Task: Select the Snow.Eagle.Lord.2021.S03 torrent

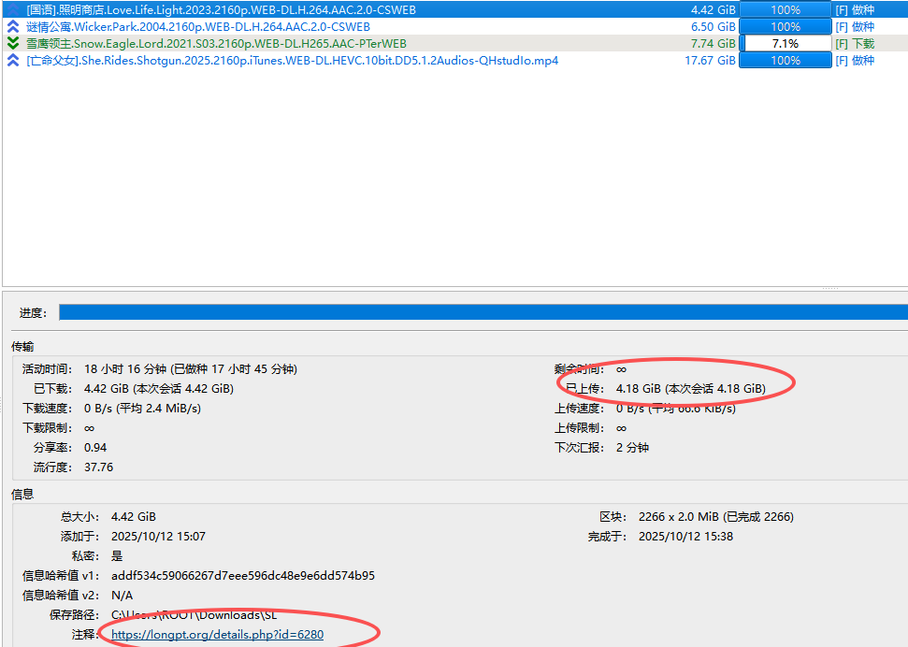Action: [216, 43]
